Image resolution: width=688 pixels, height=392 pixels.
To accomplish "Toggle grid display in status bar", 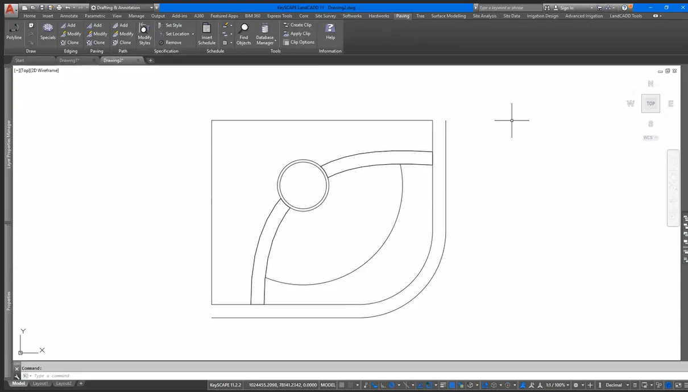I will [x=342, y=385].
